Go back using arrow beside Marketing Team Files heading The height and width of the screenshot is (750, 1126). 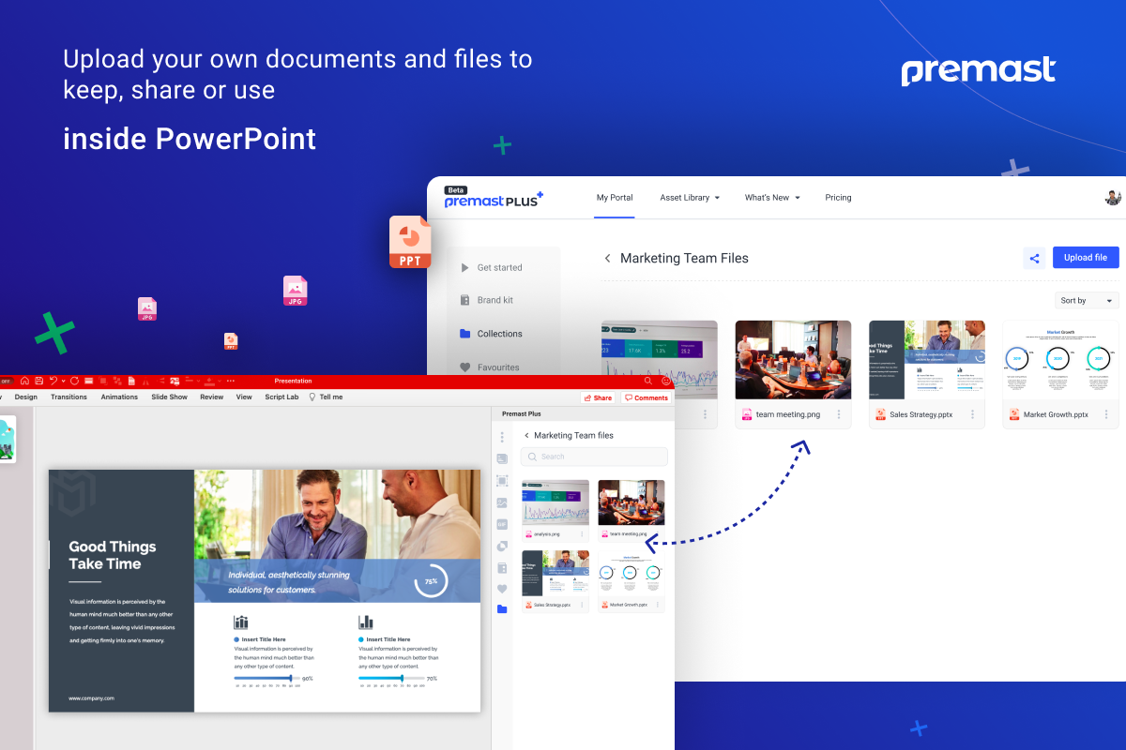coord(607,258)
